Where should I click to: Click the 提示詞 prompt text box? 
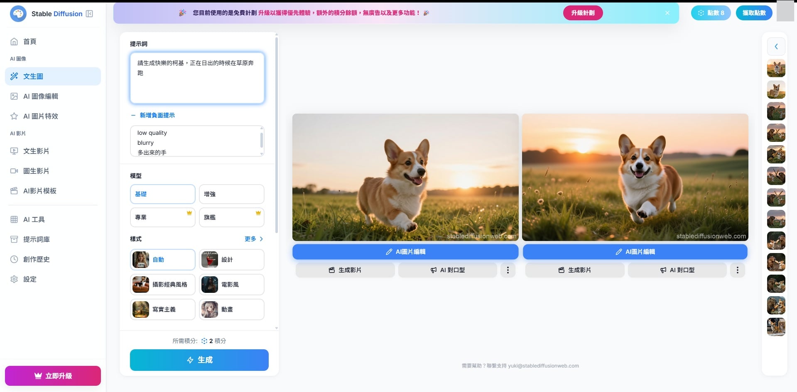(x=197, y=78)
